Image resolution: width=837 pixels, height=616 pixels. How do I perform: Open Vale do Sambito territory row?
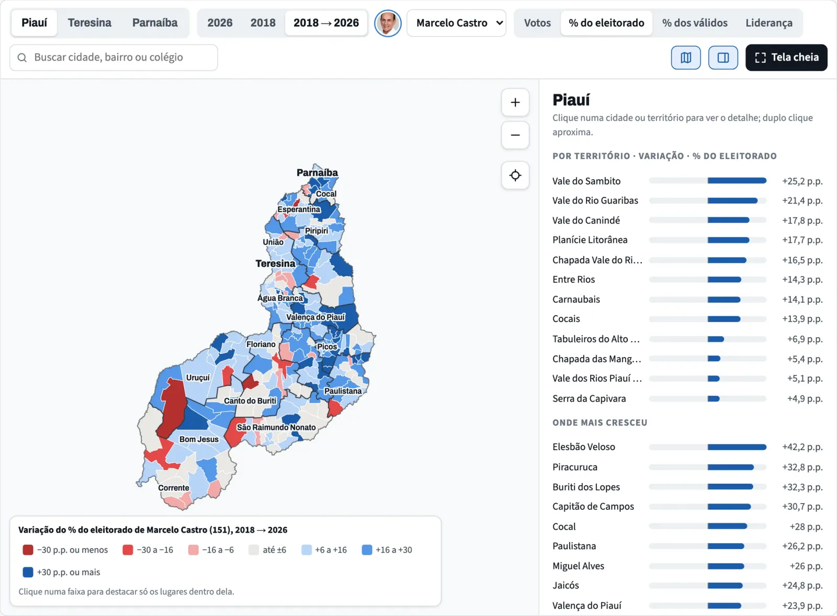(687, 181)
